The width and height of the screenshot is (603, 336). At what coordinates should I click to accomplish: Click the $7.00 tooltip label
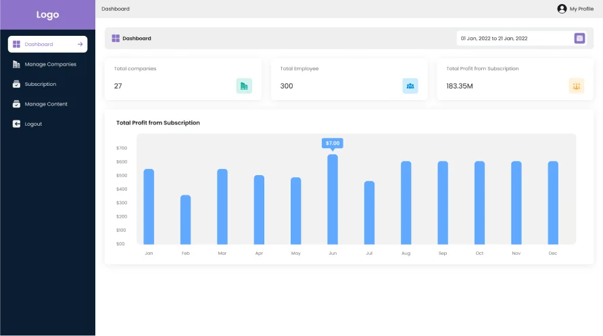pyautogui.click(x=333, y=143)
